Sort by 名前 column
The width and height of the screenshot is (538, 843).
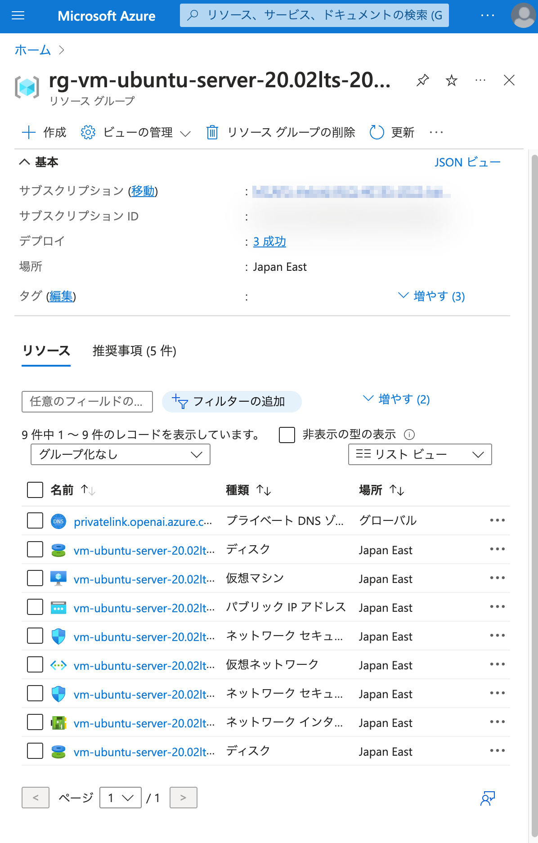coord(72,490)
